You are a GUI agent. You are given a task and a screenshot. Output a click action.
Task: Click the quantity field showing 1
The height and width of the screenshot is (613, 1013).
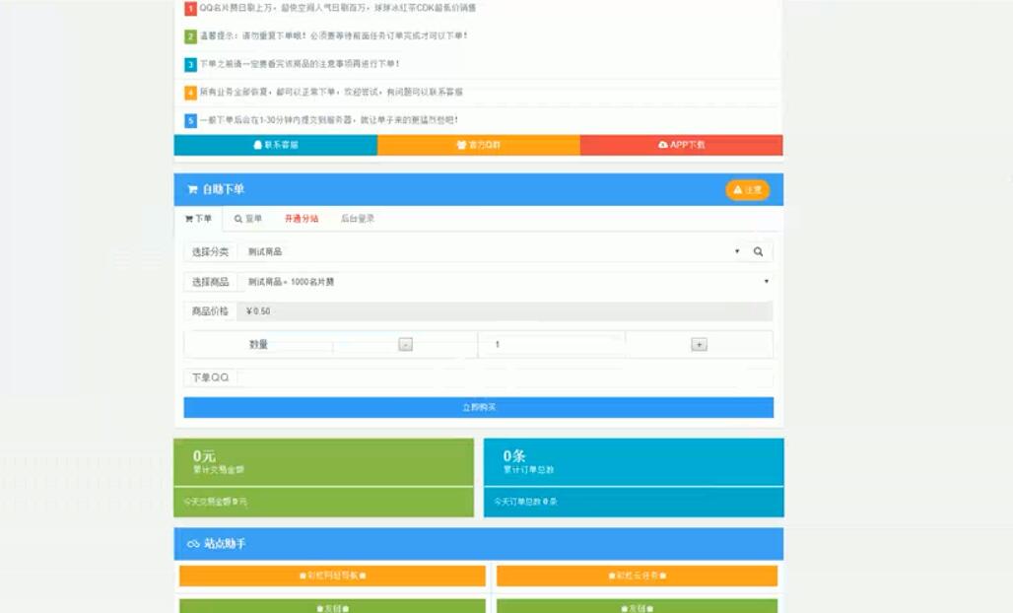(x=552, y=344)
